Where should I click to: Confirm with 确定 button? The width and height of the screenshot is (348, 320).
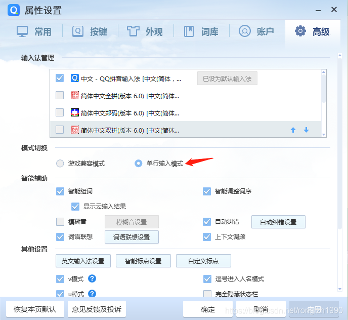tap(208, 309)
